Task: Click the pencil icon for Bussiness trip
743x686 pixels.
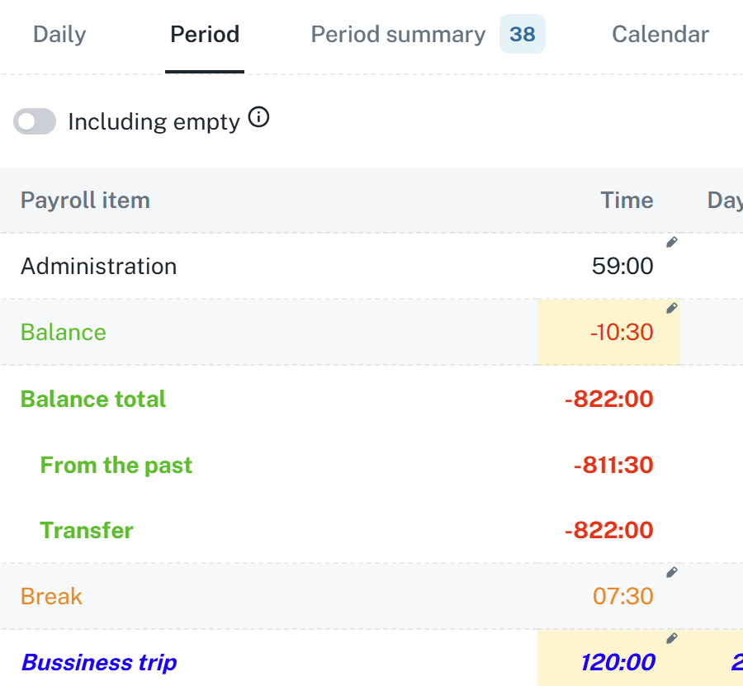Action: (x=672, y=638)
